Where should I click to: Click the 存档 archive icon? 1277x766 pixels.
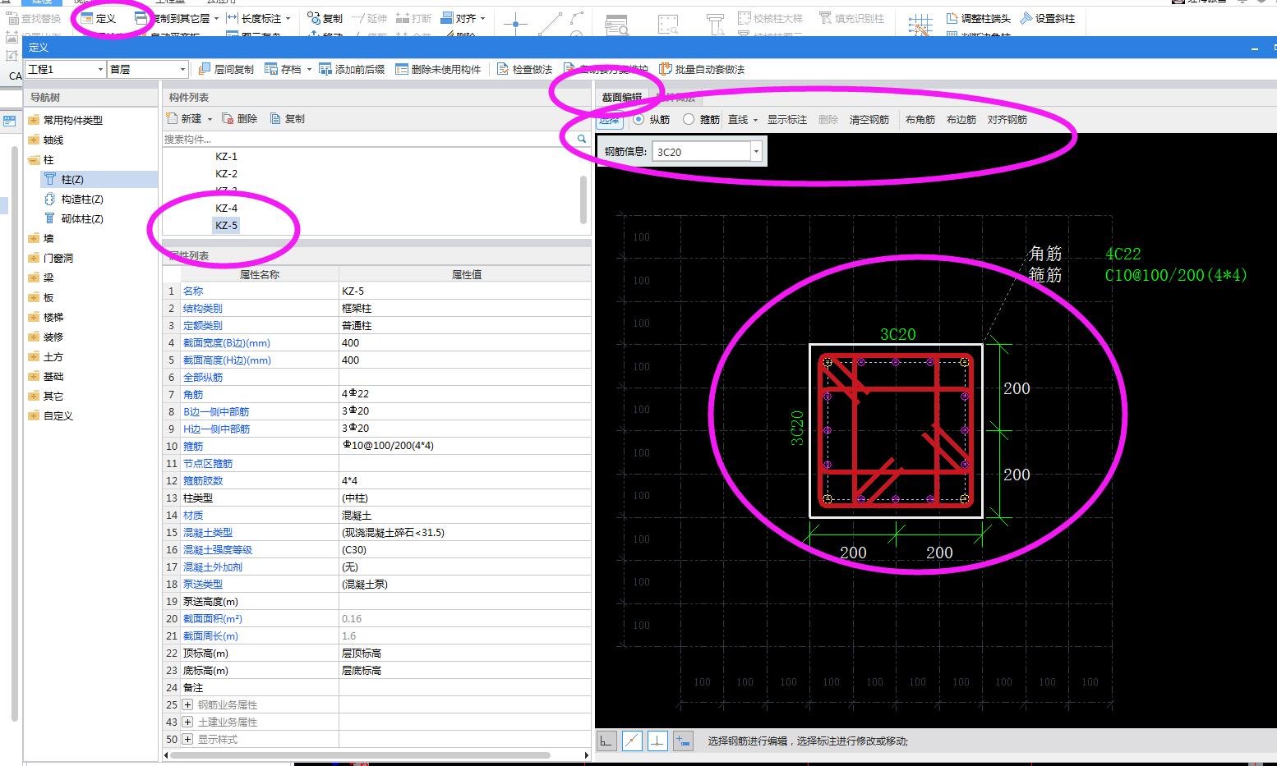point(271,70)
